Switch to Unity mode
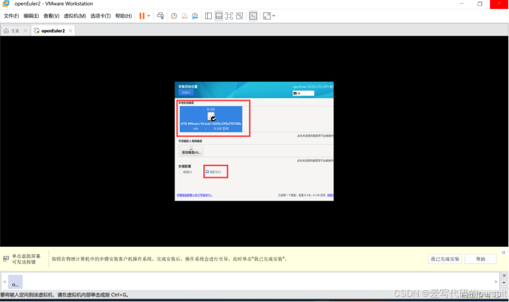This screenshot has width=509, height=302. point(240,16)
